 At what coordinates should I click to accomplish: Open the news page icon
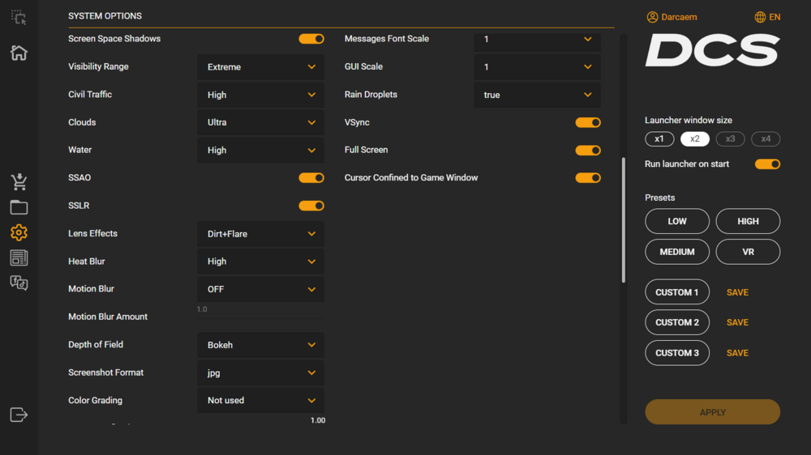[x=19, y=258]
